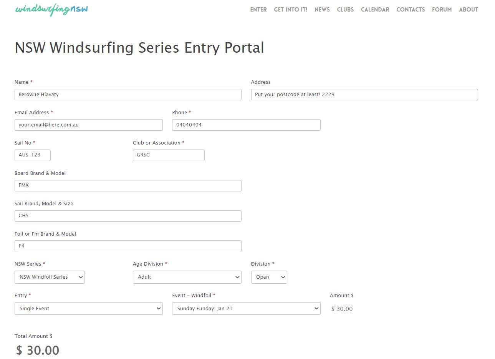Viewport: 495px width, 359px height.
Task: Expand the Division dropdown showing Open
Action: (x=269, y=277)
